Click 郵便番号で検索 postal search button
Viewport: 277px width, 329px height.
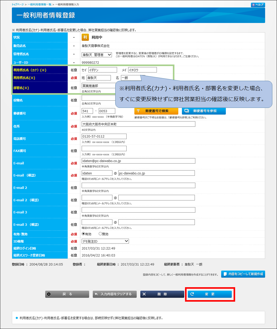click(x=156, y=111)
